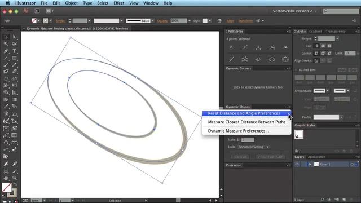Select the Type tool
The image size is (361, 203).
point(14,51)
